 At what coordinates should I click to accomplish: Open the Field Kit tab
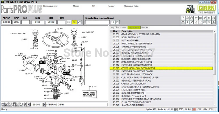pyautogui.click(x=145, y=28)
